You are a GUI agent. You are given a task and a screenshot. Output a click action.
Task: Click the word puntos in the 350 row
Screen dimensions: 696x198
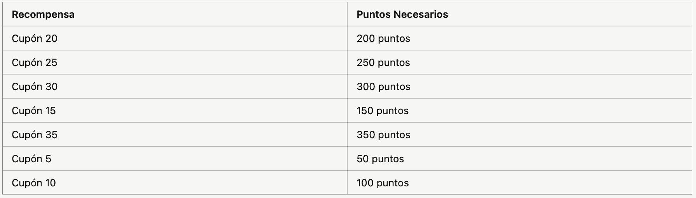(x=394, y=135)
